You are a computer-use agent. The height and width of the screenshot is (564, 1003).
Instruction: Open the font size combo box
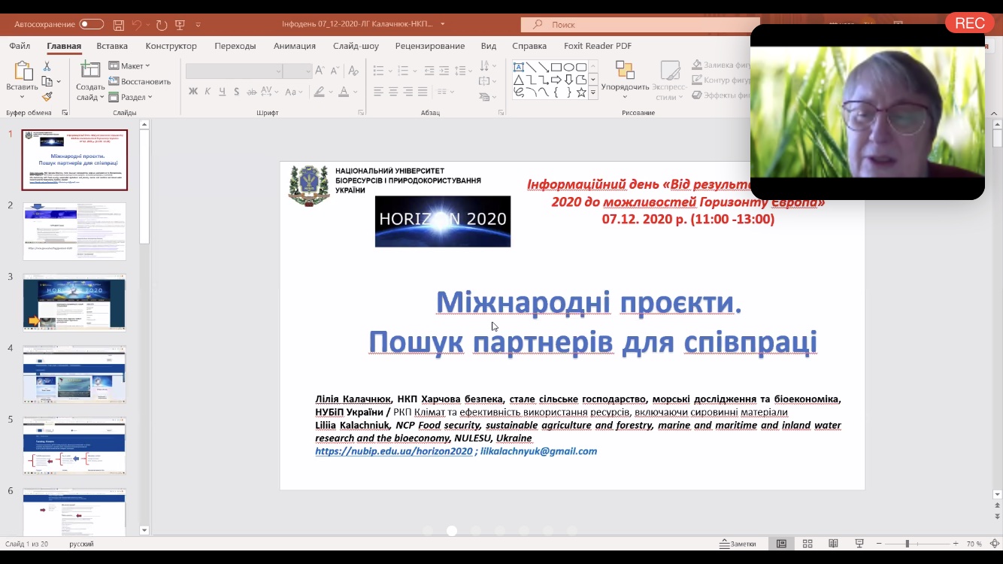(x=298, y=71)
